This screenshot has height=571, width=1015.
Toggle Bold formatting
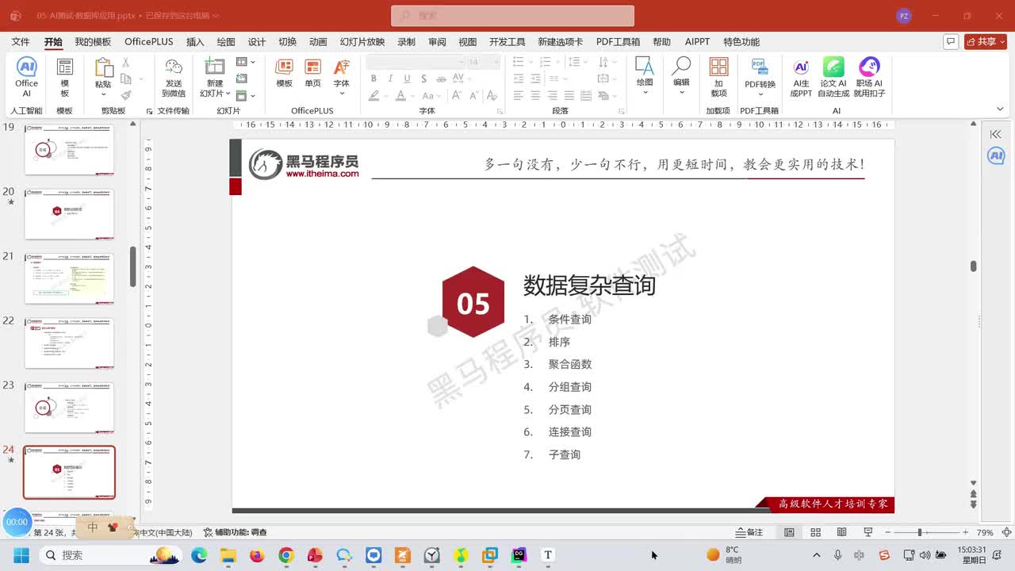(373, 79)
